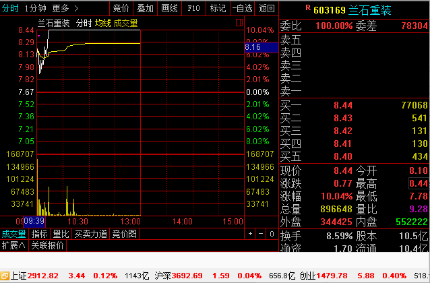
Task: Click the 买四 price 8.41
Action: tap(343, 144)
